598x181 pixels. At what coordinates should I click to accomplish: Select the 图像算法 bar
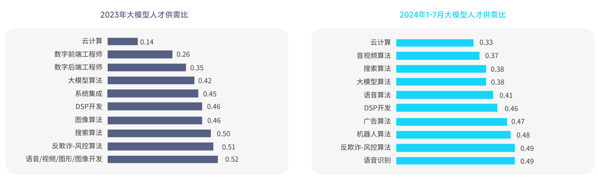tap(155, 120)
